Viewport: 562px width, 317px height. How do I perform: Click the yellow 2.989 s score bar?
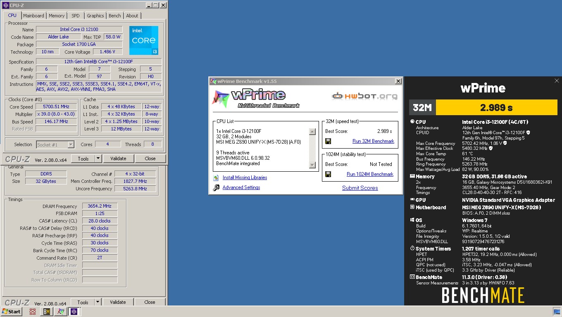496,107
